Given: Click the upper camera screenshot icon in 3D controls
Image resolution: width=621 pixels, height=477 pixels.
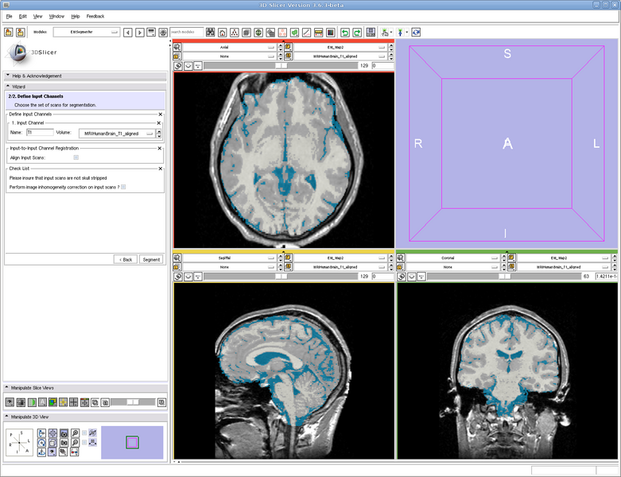Looking at the screenshot, I should pos(64,433).
